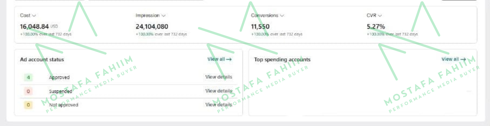Click the yellow Not approved count badge
490x126 pixels.
[x=28, y=105]
